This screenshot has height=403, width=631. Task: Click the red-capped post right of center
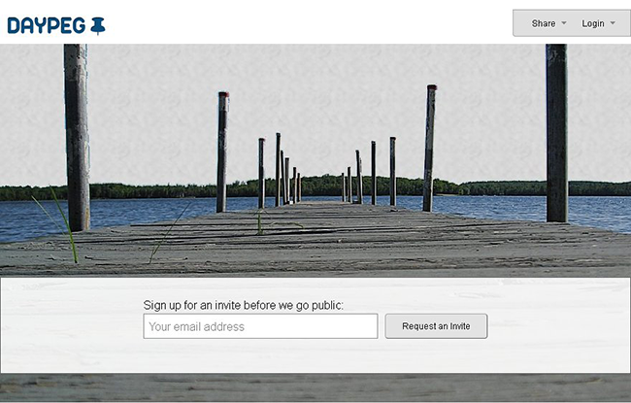429,148
